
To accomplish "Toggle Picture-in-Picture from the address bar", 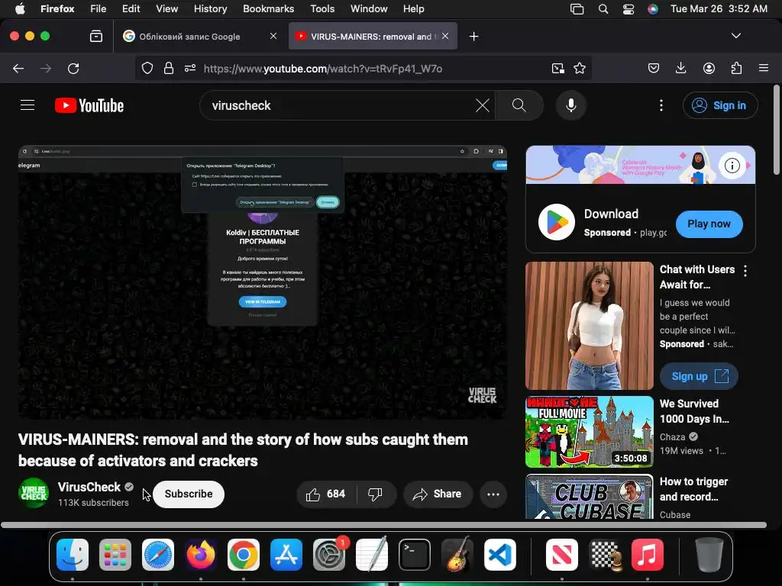I will coord(558,68).
